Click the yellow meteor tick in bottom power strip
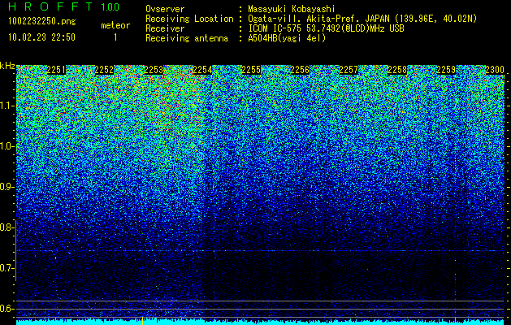 click(142, 321)
